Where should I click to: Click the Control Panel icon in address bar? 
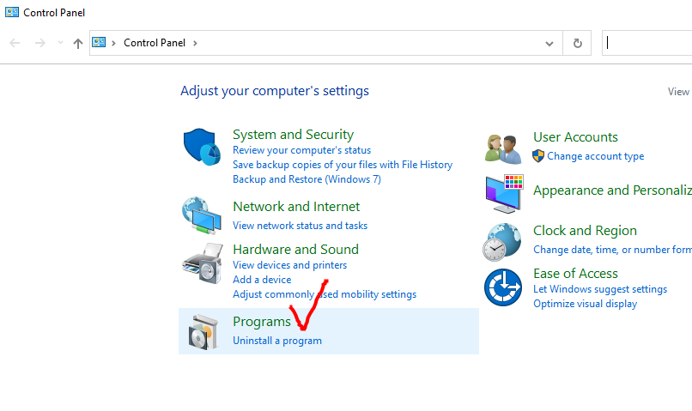99,42
